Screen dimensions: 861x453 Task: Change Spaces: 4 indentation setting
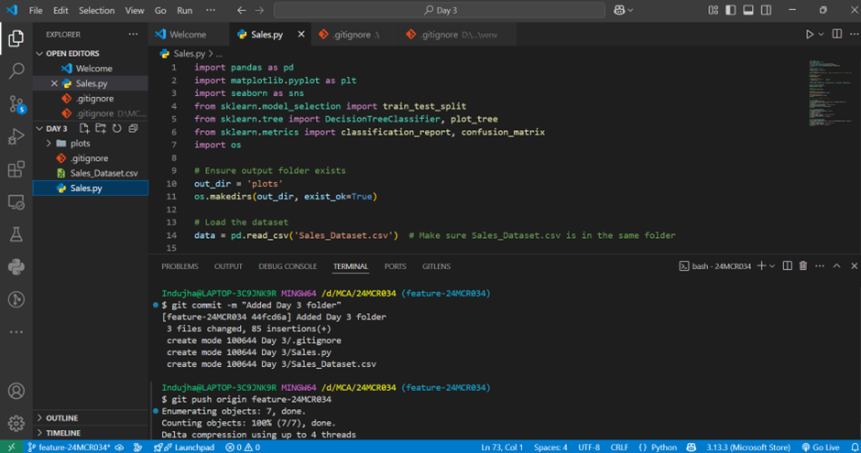point(550,447)
